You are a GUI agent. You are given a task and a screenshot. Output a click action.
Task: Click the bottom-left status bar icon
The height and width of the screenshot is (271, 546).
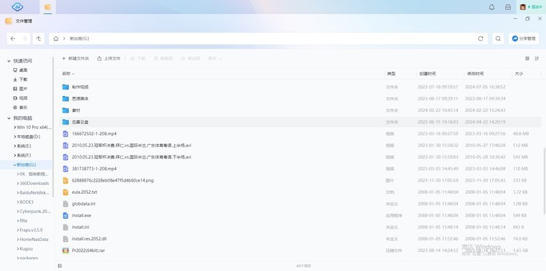click(x=60, y=266)
